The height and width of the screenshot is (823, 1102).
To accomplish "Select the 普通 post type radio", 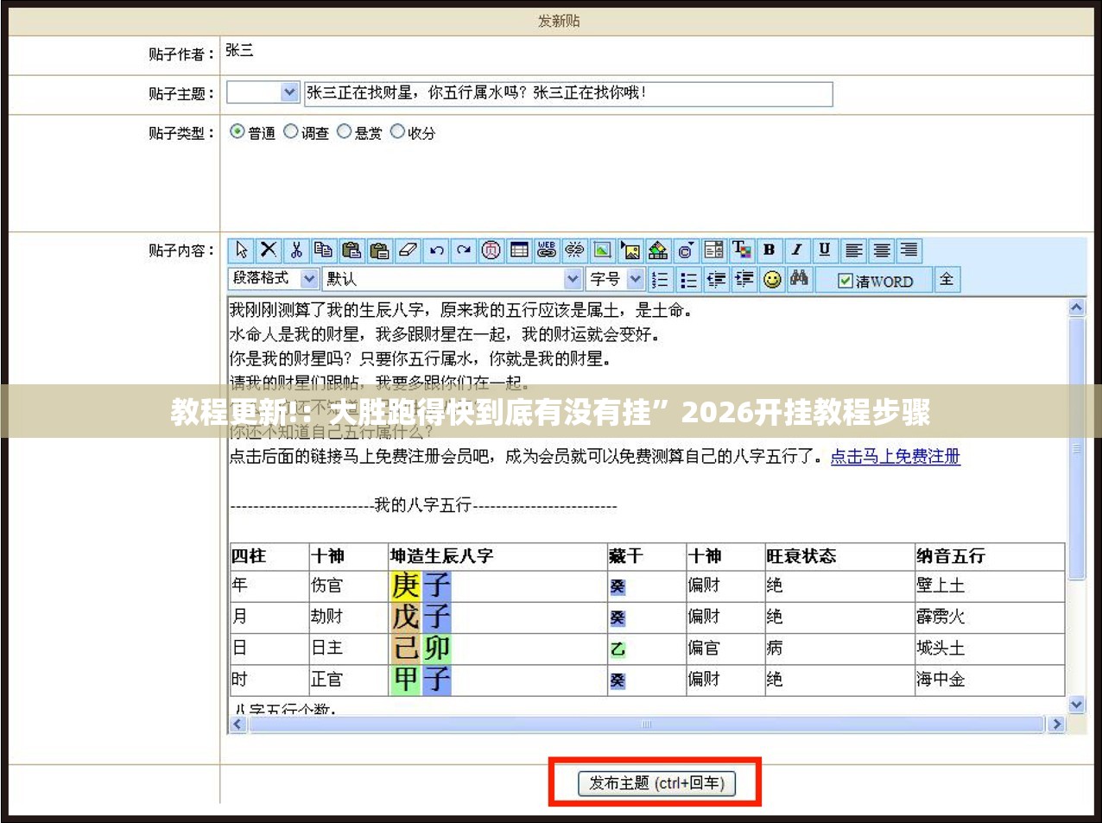I will click(x=237, y=131).
